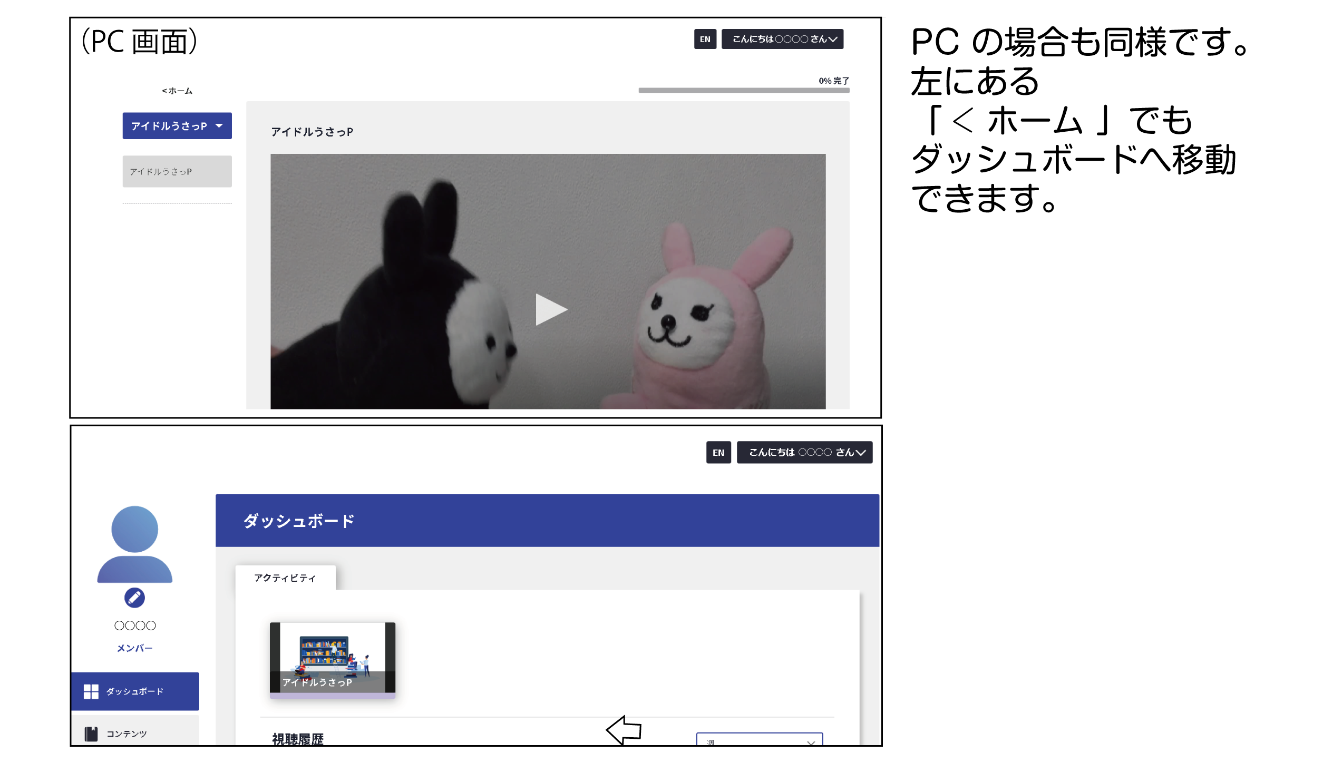The image size is (1323, 762).
Task: Click the 0% 完了 progress bar
Action: [x=744, y=90]
